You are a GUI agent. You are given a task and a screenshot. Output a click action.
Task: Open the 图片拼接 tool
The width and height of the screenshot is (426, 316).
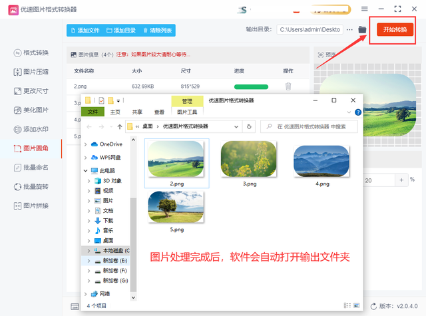pos(31,206)
